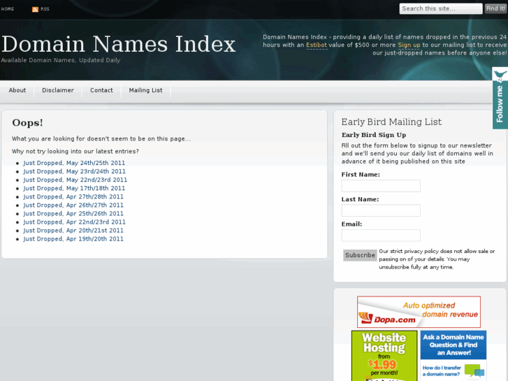Select the Mailing List menu item
The width and height of the screenshot is (508, 381).
(x=145, y=90)
